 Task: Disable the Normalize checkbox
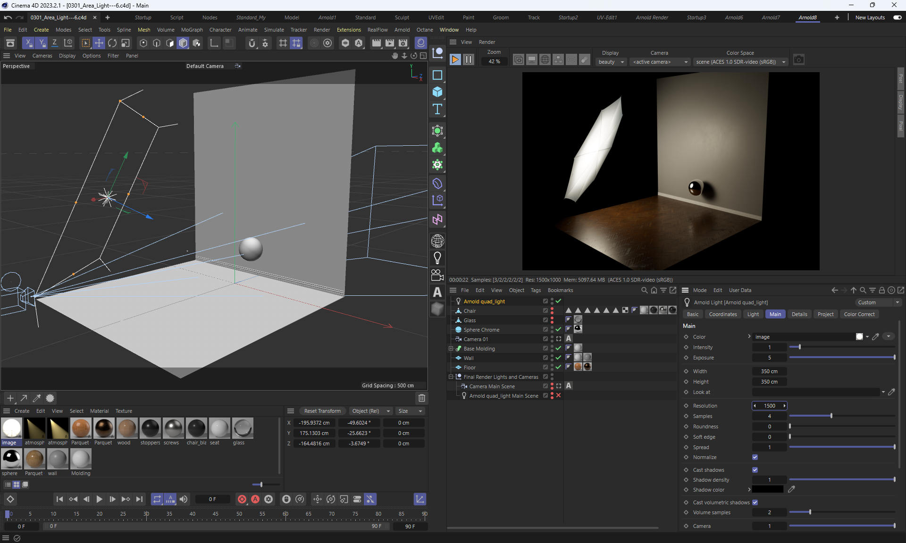[x=755, y=457]
